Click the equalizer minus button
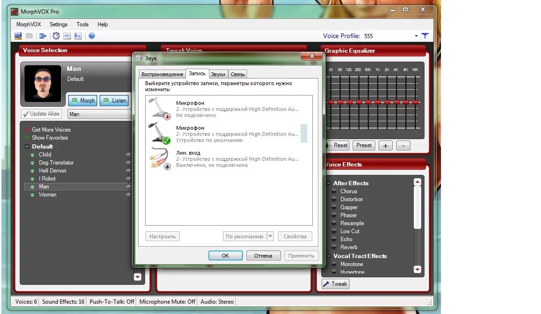This screenshot has width=541, height=314. tap(403, 145)
